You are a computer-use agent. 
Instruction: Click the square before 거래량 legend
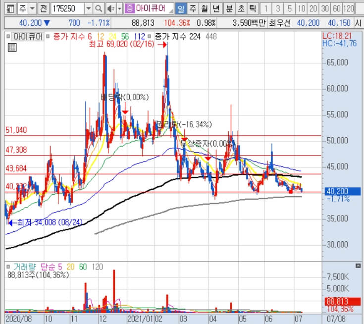click(8, 267)
